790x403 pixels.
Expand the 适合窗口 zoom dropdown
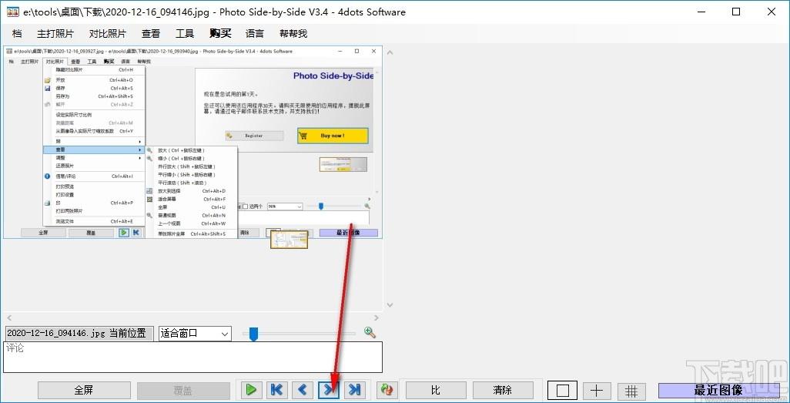pyautogui.click(x=225, y=334)
